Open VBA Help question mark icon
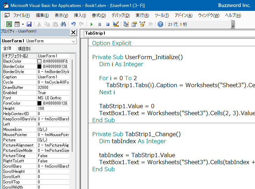The width and height of the screenshot is (255, 189). pos(160,24)
